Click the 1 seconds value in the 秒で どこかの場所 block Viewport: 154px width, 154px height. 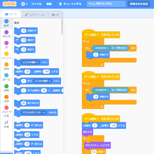point(23,81)
